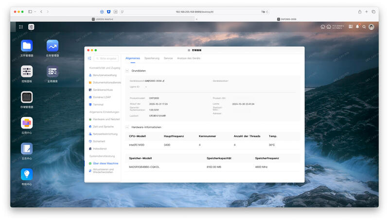
Task: Click the pencil icon to edit device name
Action: (x=163, y=81)
